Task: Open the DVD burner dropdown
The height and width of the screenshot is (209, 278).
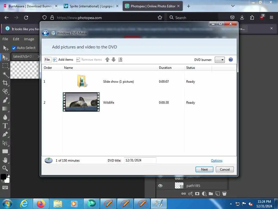Action: pyautogui.click(x=220, y=60)
